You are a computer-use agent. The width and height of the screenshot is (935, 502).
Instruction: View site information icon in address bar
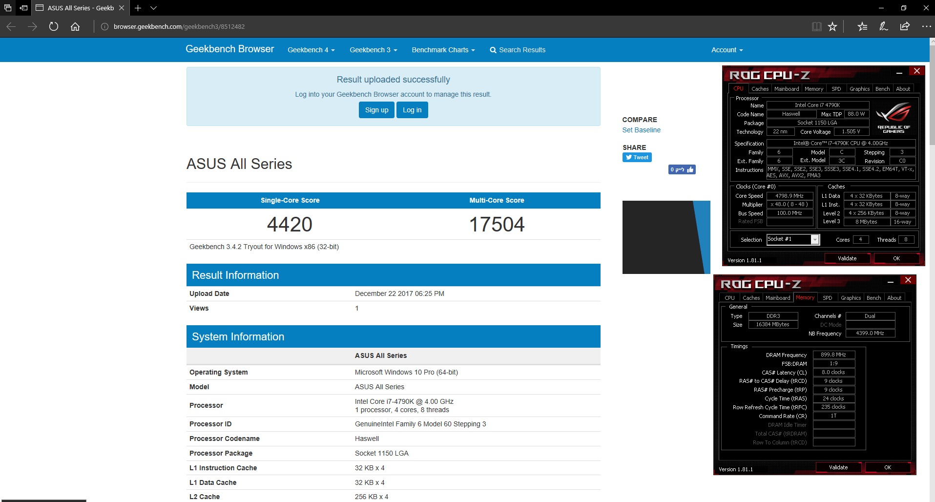(x=104, y=26)
